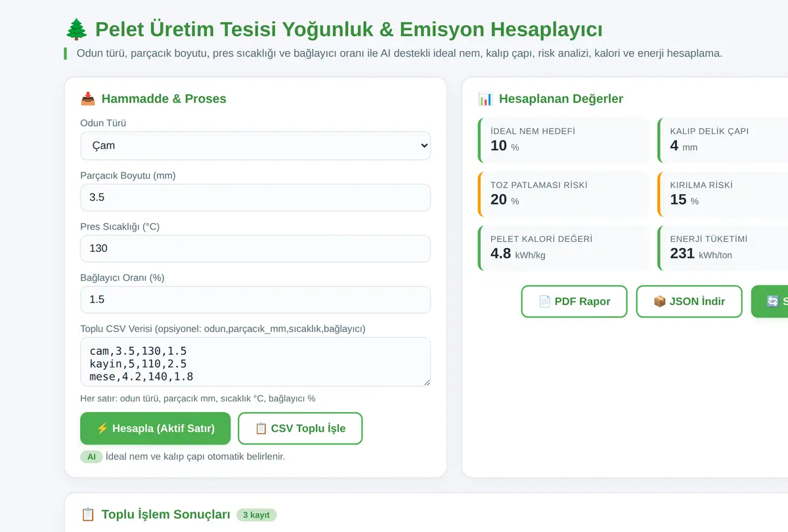Screen dimensions: 788x532
Task: Click the Pelet Kalori Değeri 4.8 kWh/kg
Action: [518, 253]
